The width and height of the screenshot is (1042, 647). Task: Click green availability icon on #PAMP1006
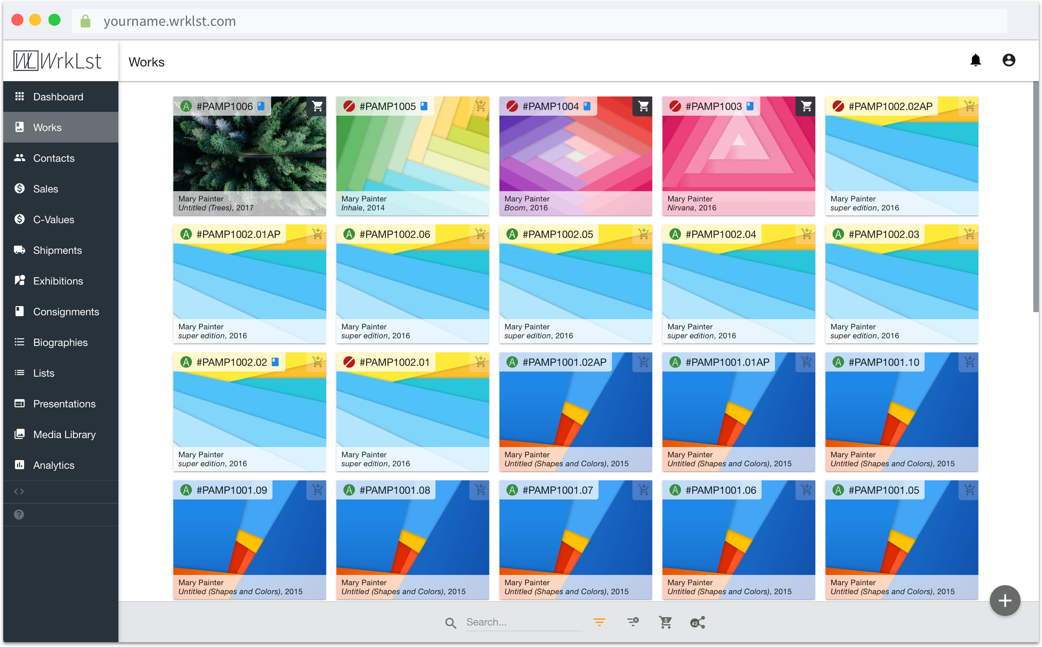point(186,106)
